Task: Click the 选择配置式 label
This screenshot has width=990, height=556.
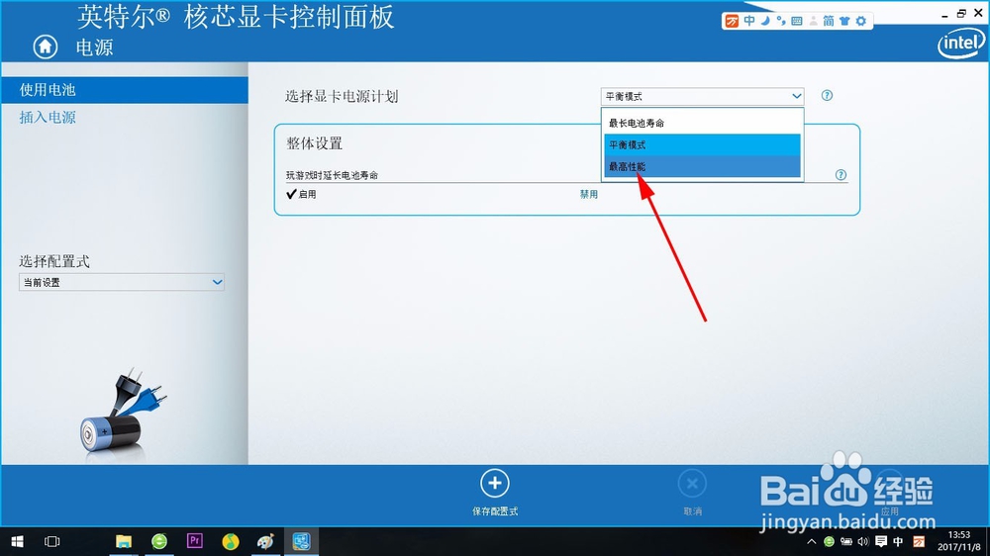Action: coord(54,261)
